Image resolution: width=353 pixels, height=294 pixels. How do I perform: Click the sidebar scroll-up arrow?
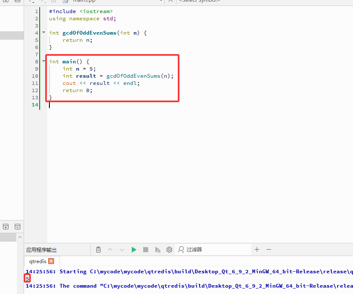20,237
